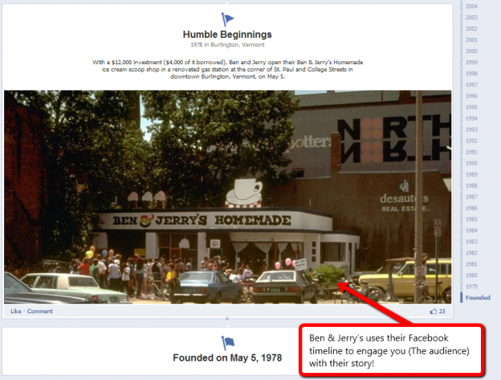
Task: Select year 1985 in the timeline
Action: [471, 219]
